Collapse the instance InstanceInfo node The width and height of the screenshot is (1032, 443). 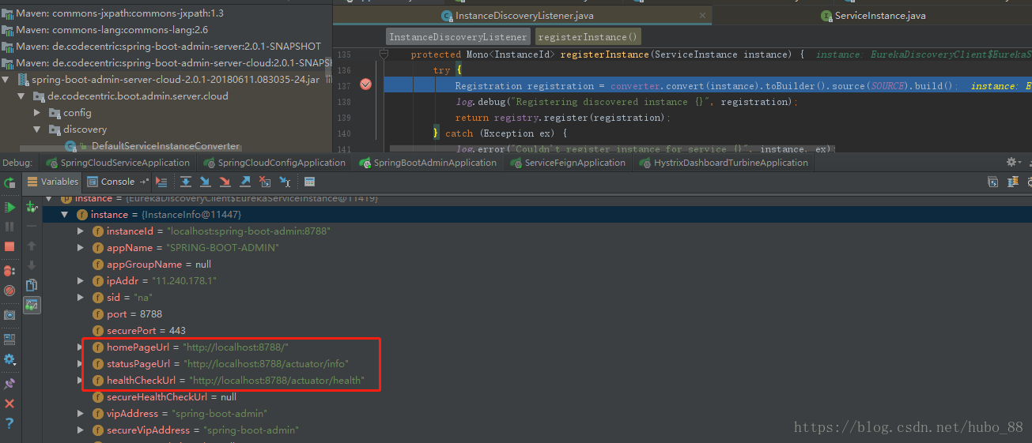tap(65, 215)
